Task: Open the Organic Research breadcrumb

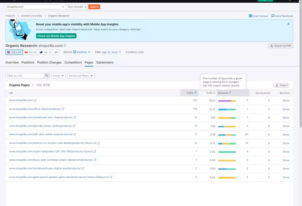Action: (x=59, y=16)
